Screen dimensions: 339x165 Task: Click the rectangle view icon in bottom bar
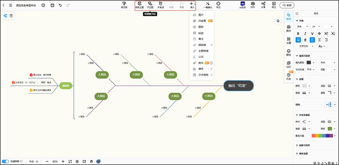[x=85, y=161]
